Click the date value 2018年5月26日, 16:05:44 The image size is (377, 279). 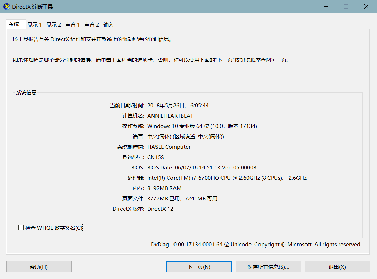pyautogui.click(x=178, y=106)
